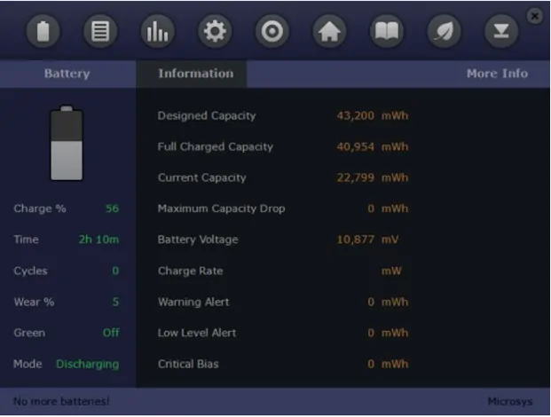Image resolution: width=551 pixels, height=417 pixels.
Task: Toggle the Green Off status value
Action: [111, 333]
